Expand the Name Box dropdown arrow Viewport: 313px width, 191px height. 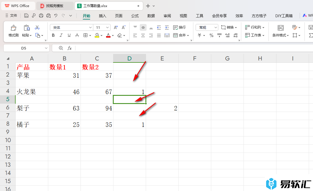(46, 48)
